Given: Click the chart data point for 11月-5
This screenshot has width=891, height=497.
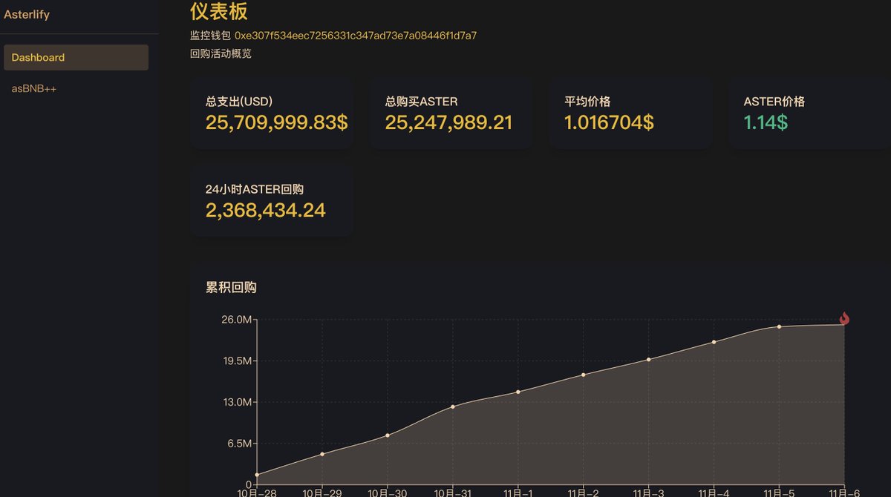Looking at the screenshot, I should (x=780, y=326).
